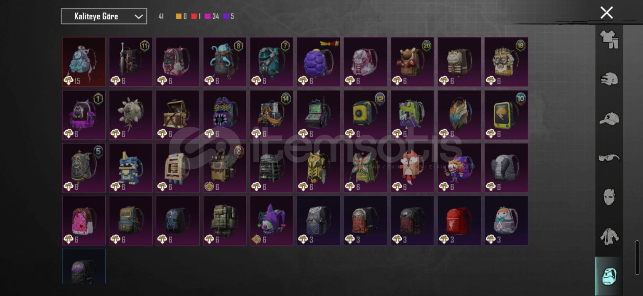Select the glasses category icon in sidebar
This screenshot has height=296, width=643.
pos(609,158)
